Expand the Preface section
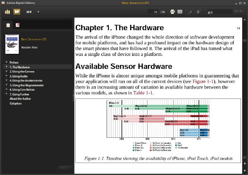The height and width of the screenshot is (175, 248). pyautogui.click(x=7, y=62)
